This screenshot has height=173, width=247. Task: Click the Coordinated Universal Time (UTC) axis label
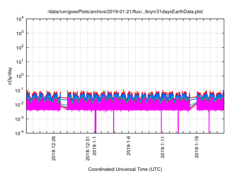click(124, 169)
